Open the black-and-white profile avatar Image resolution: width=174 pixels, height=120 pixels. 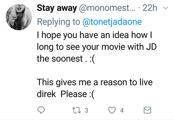tap(19, 17)
